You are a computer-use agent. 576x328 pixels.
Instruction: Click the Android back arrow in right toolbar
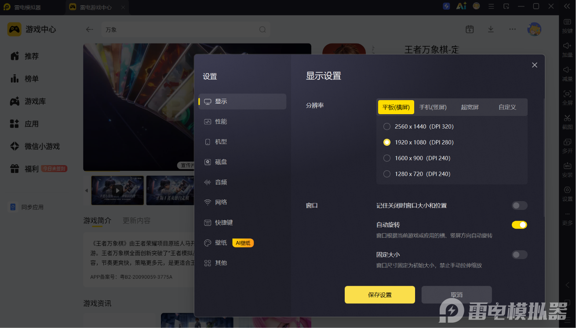[567, 285]
